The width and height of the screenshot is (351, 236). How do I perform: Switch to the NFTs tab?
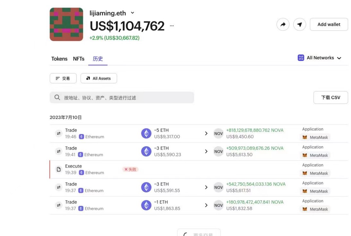(x=78, y=59)
